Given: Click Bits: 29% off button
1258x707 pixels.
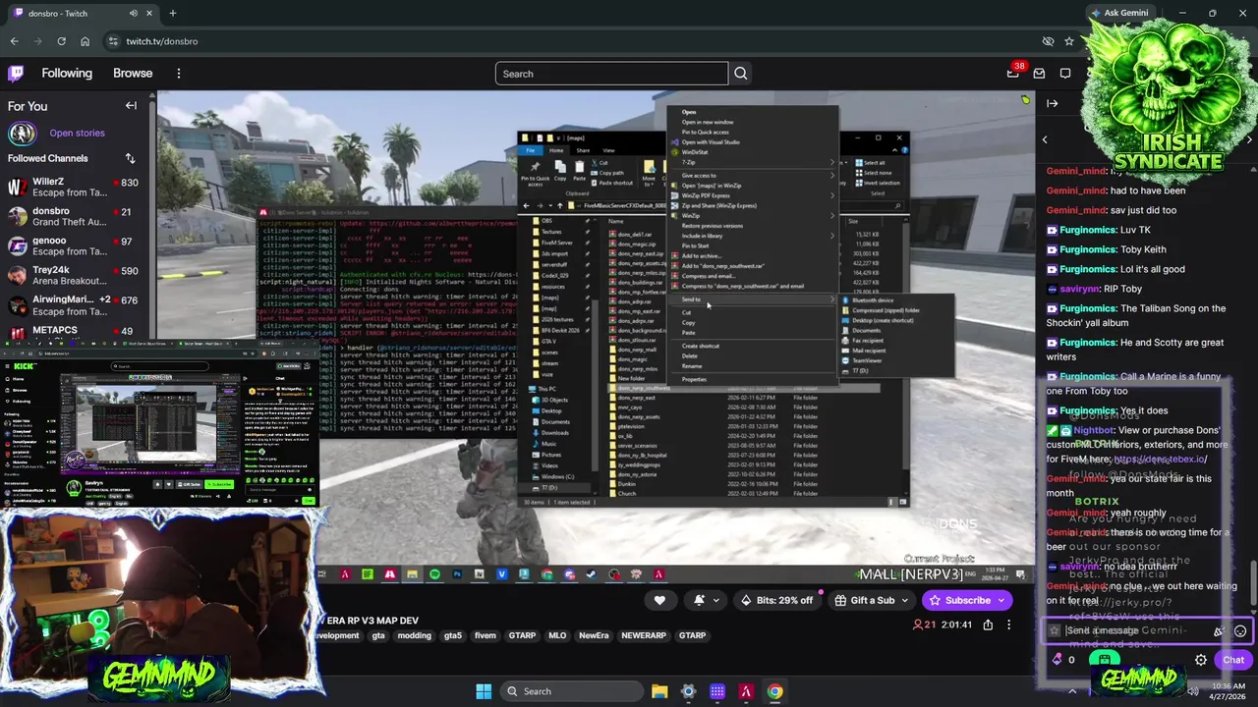Looking at the screenshot, I should click(778, 600).
